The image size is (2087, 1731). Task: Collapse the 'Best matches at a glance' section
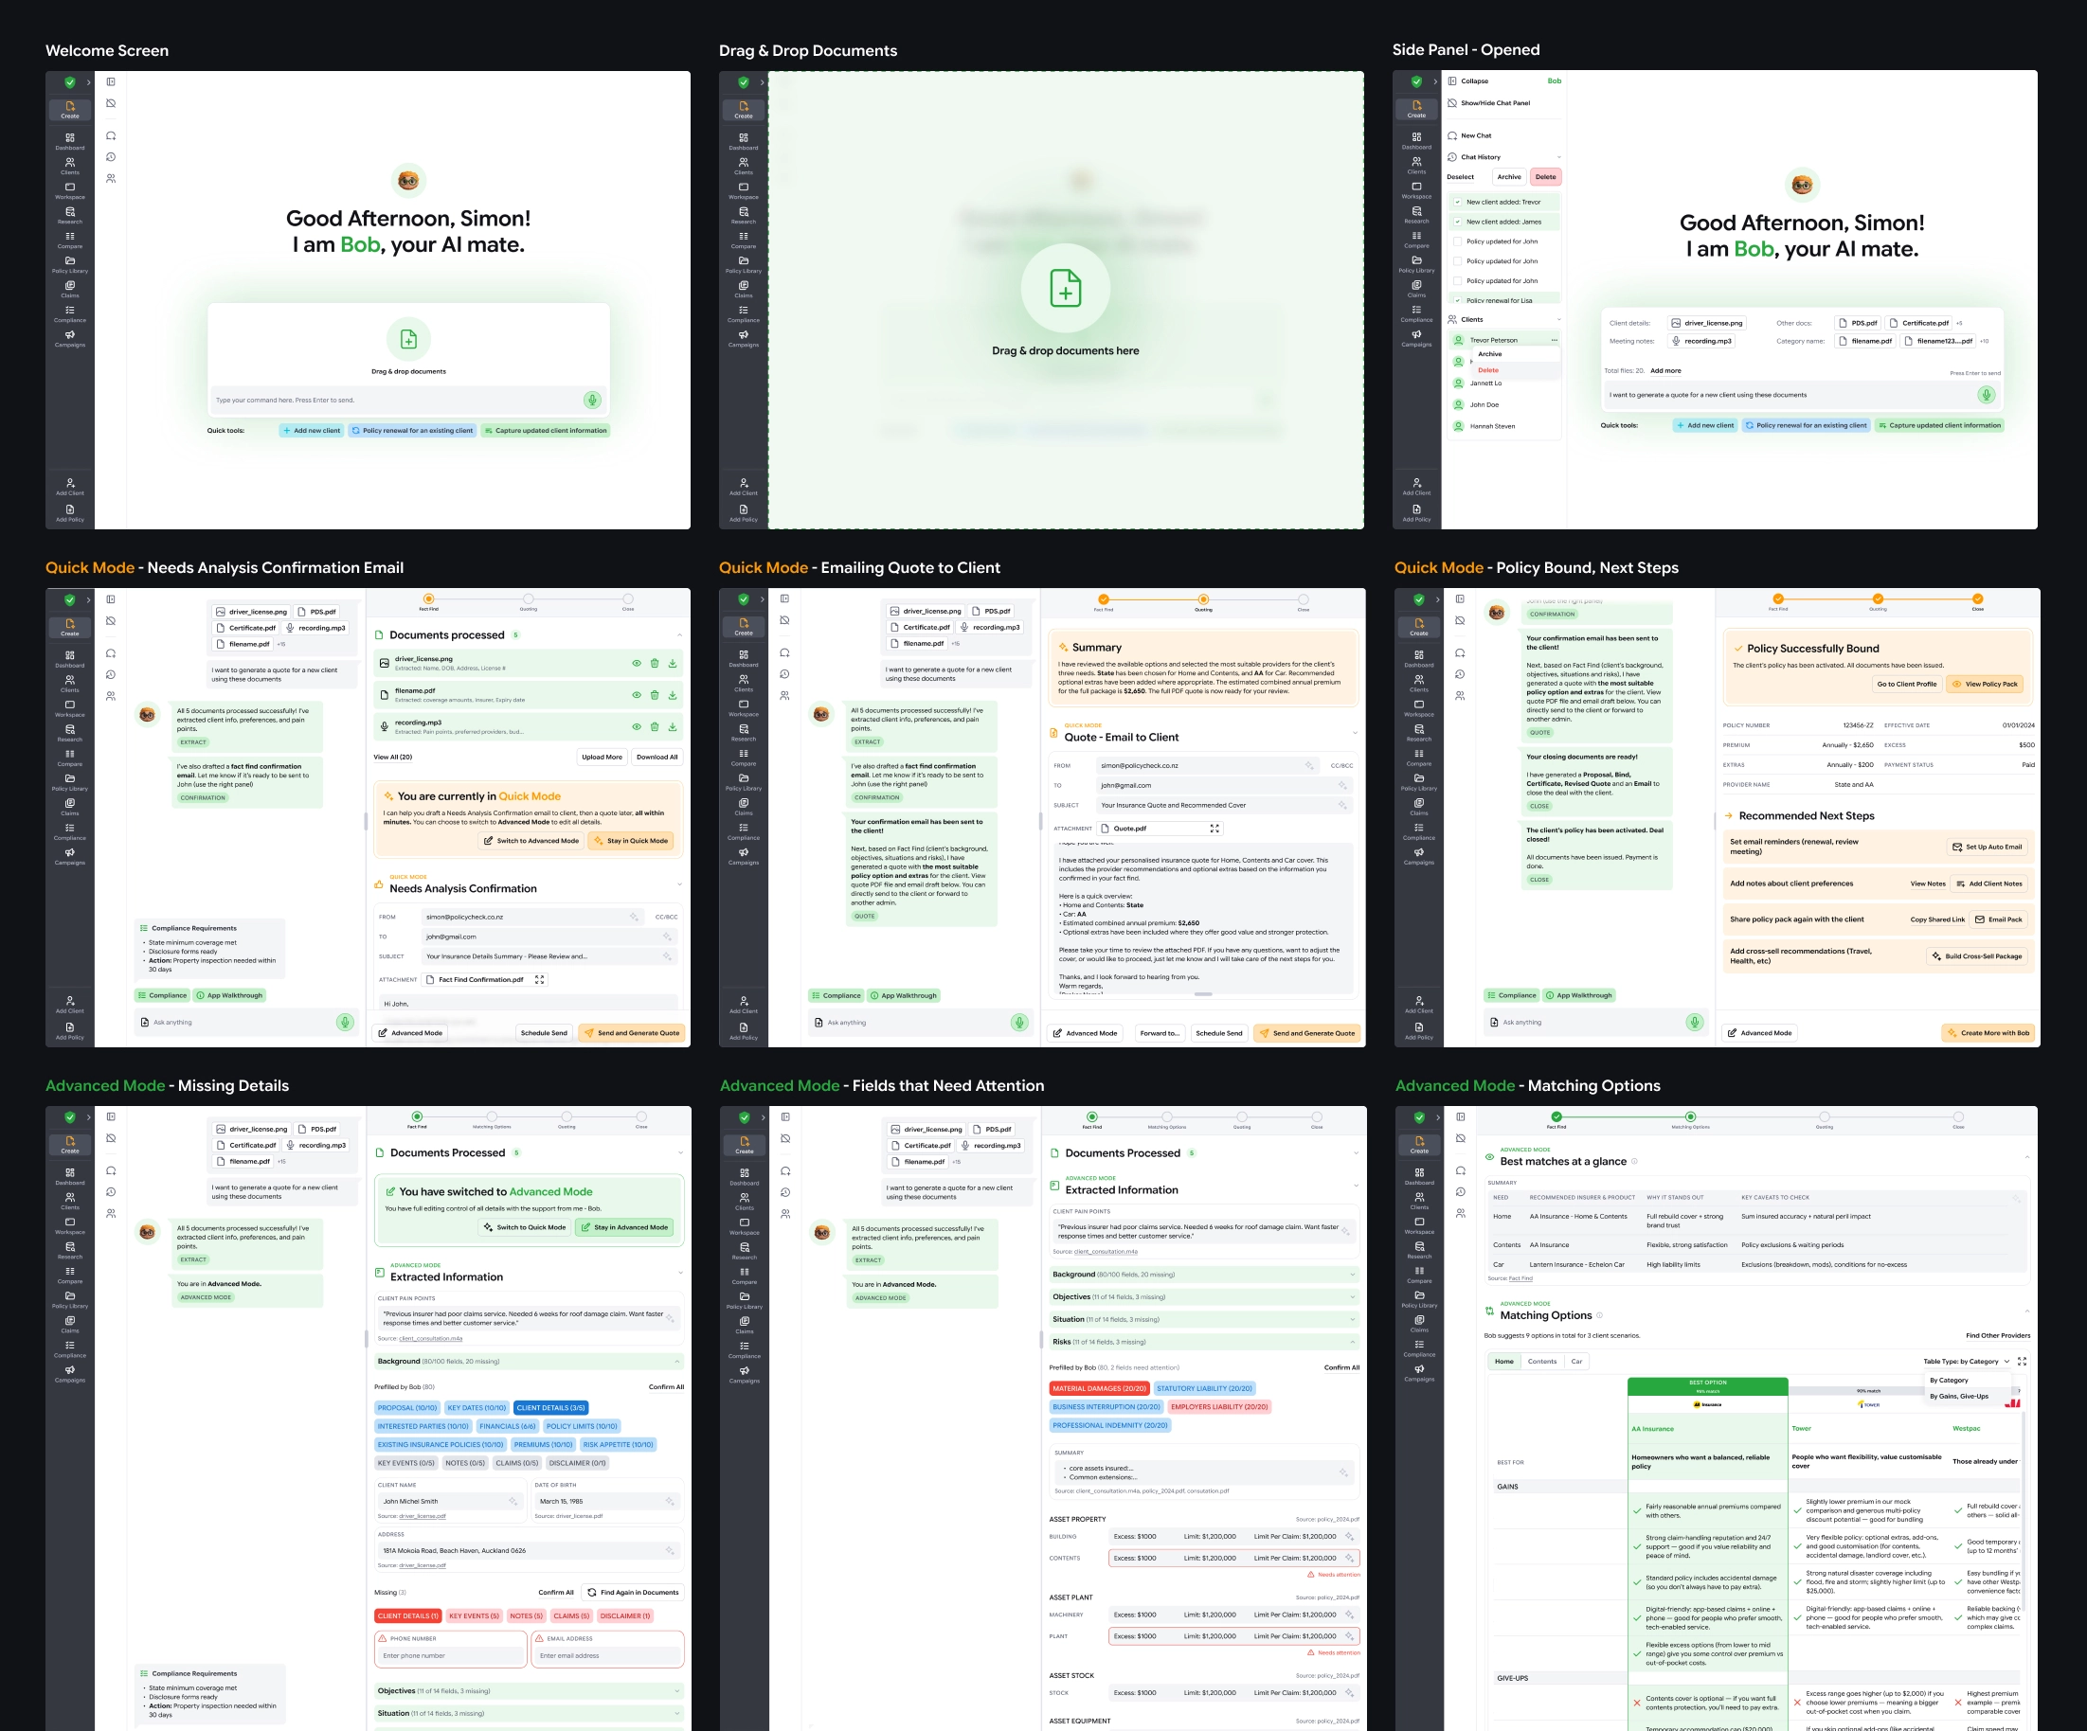[x=2026, y=1157]
